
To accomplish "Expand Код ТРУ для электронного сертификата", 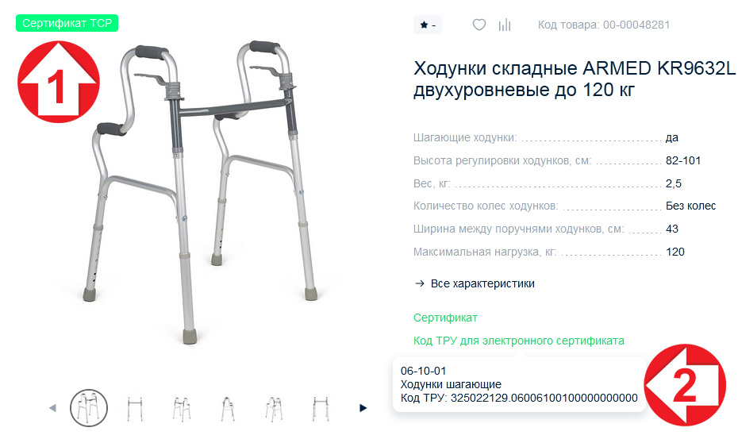I will coord(519,341).
